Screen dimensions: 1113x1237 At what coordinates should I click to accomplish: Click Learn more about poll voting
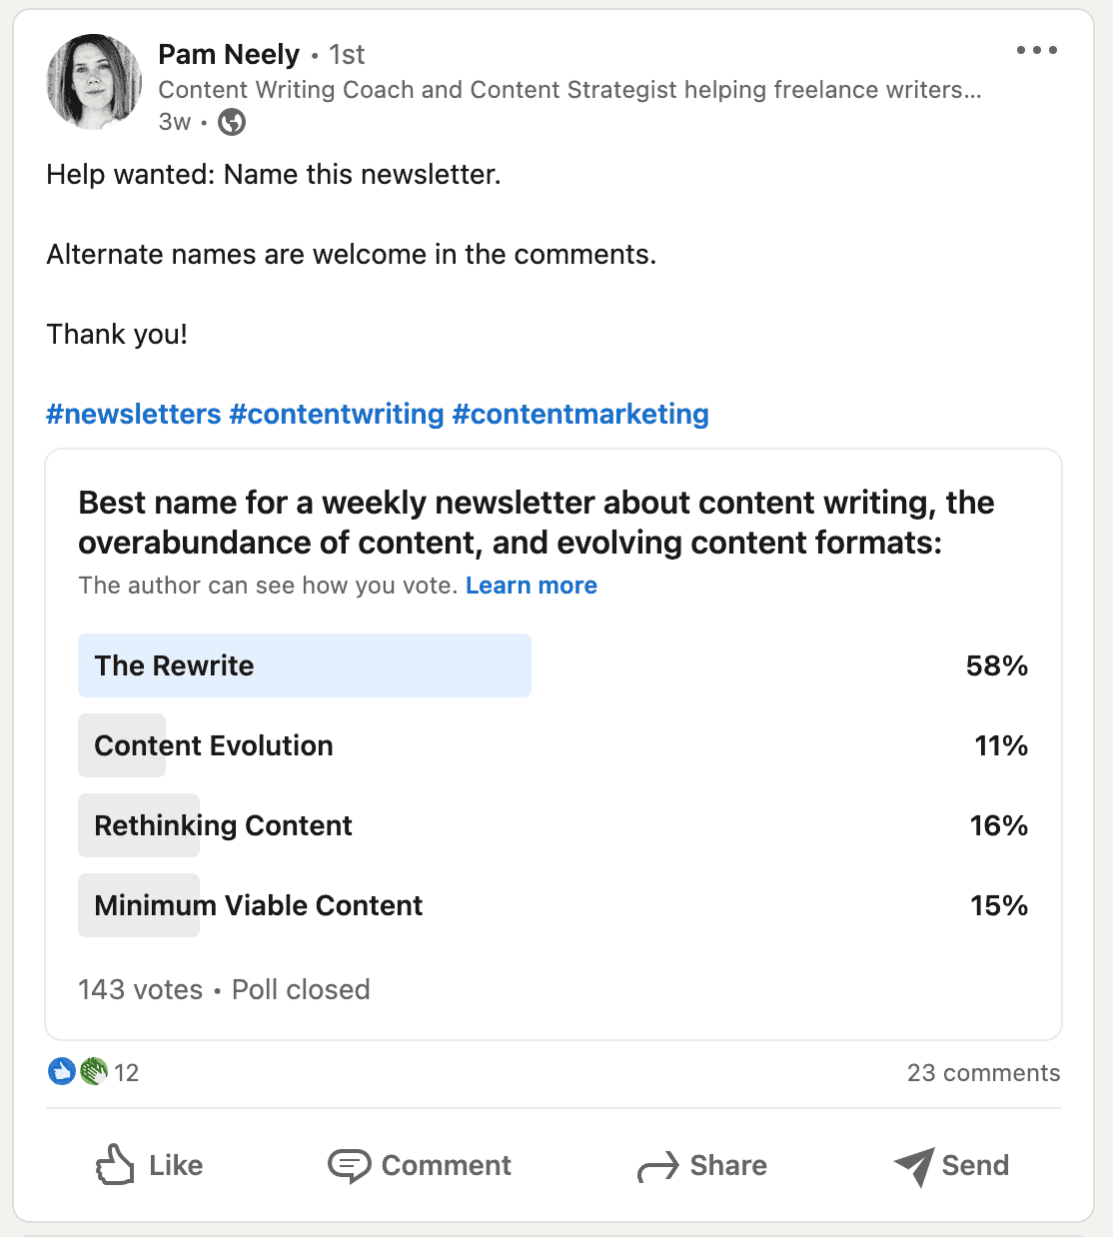532,586
